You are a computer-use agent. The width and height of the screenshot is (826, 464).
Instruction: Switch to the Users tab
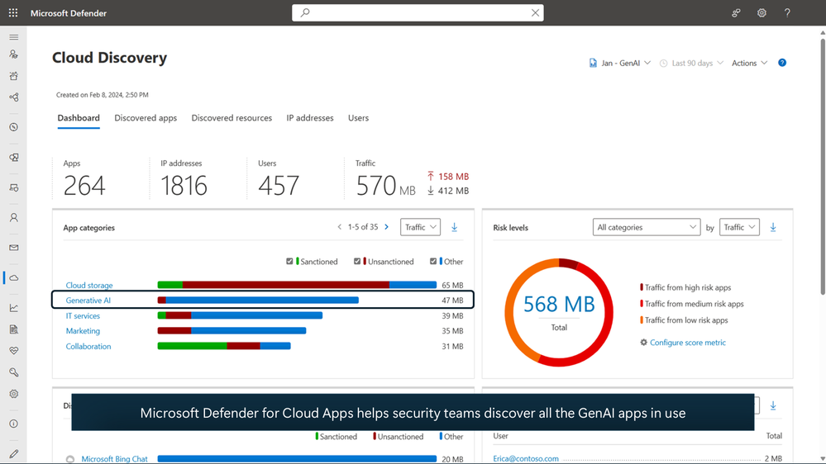pos(358,118)
